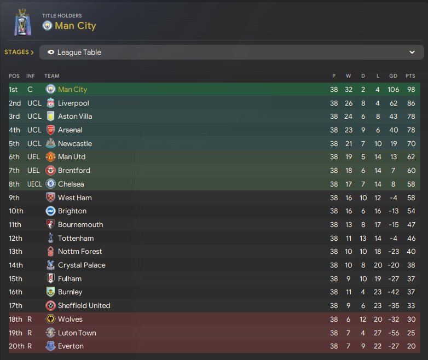This screenshot has height=360, width=428.
Task: Open the Man City title holders link
Action: (76, 26)
